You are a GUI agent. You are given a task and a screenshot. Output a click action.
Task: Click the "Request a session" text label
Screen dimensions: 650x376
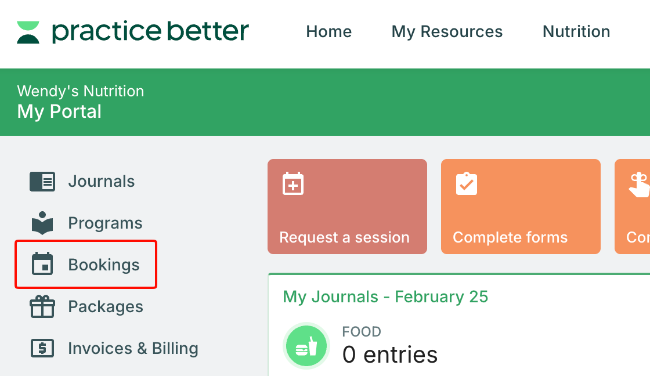pyautogui.click(x=344, y=237)
